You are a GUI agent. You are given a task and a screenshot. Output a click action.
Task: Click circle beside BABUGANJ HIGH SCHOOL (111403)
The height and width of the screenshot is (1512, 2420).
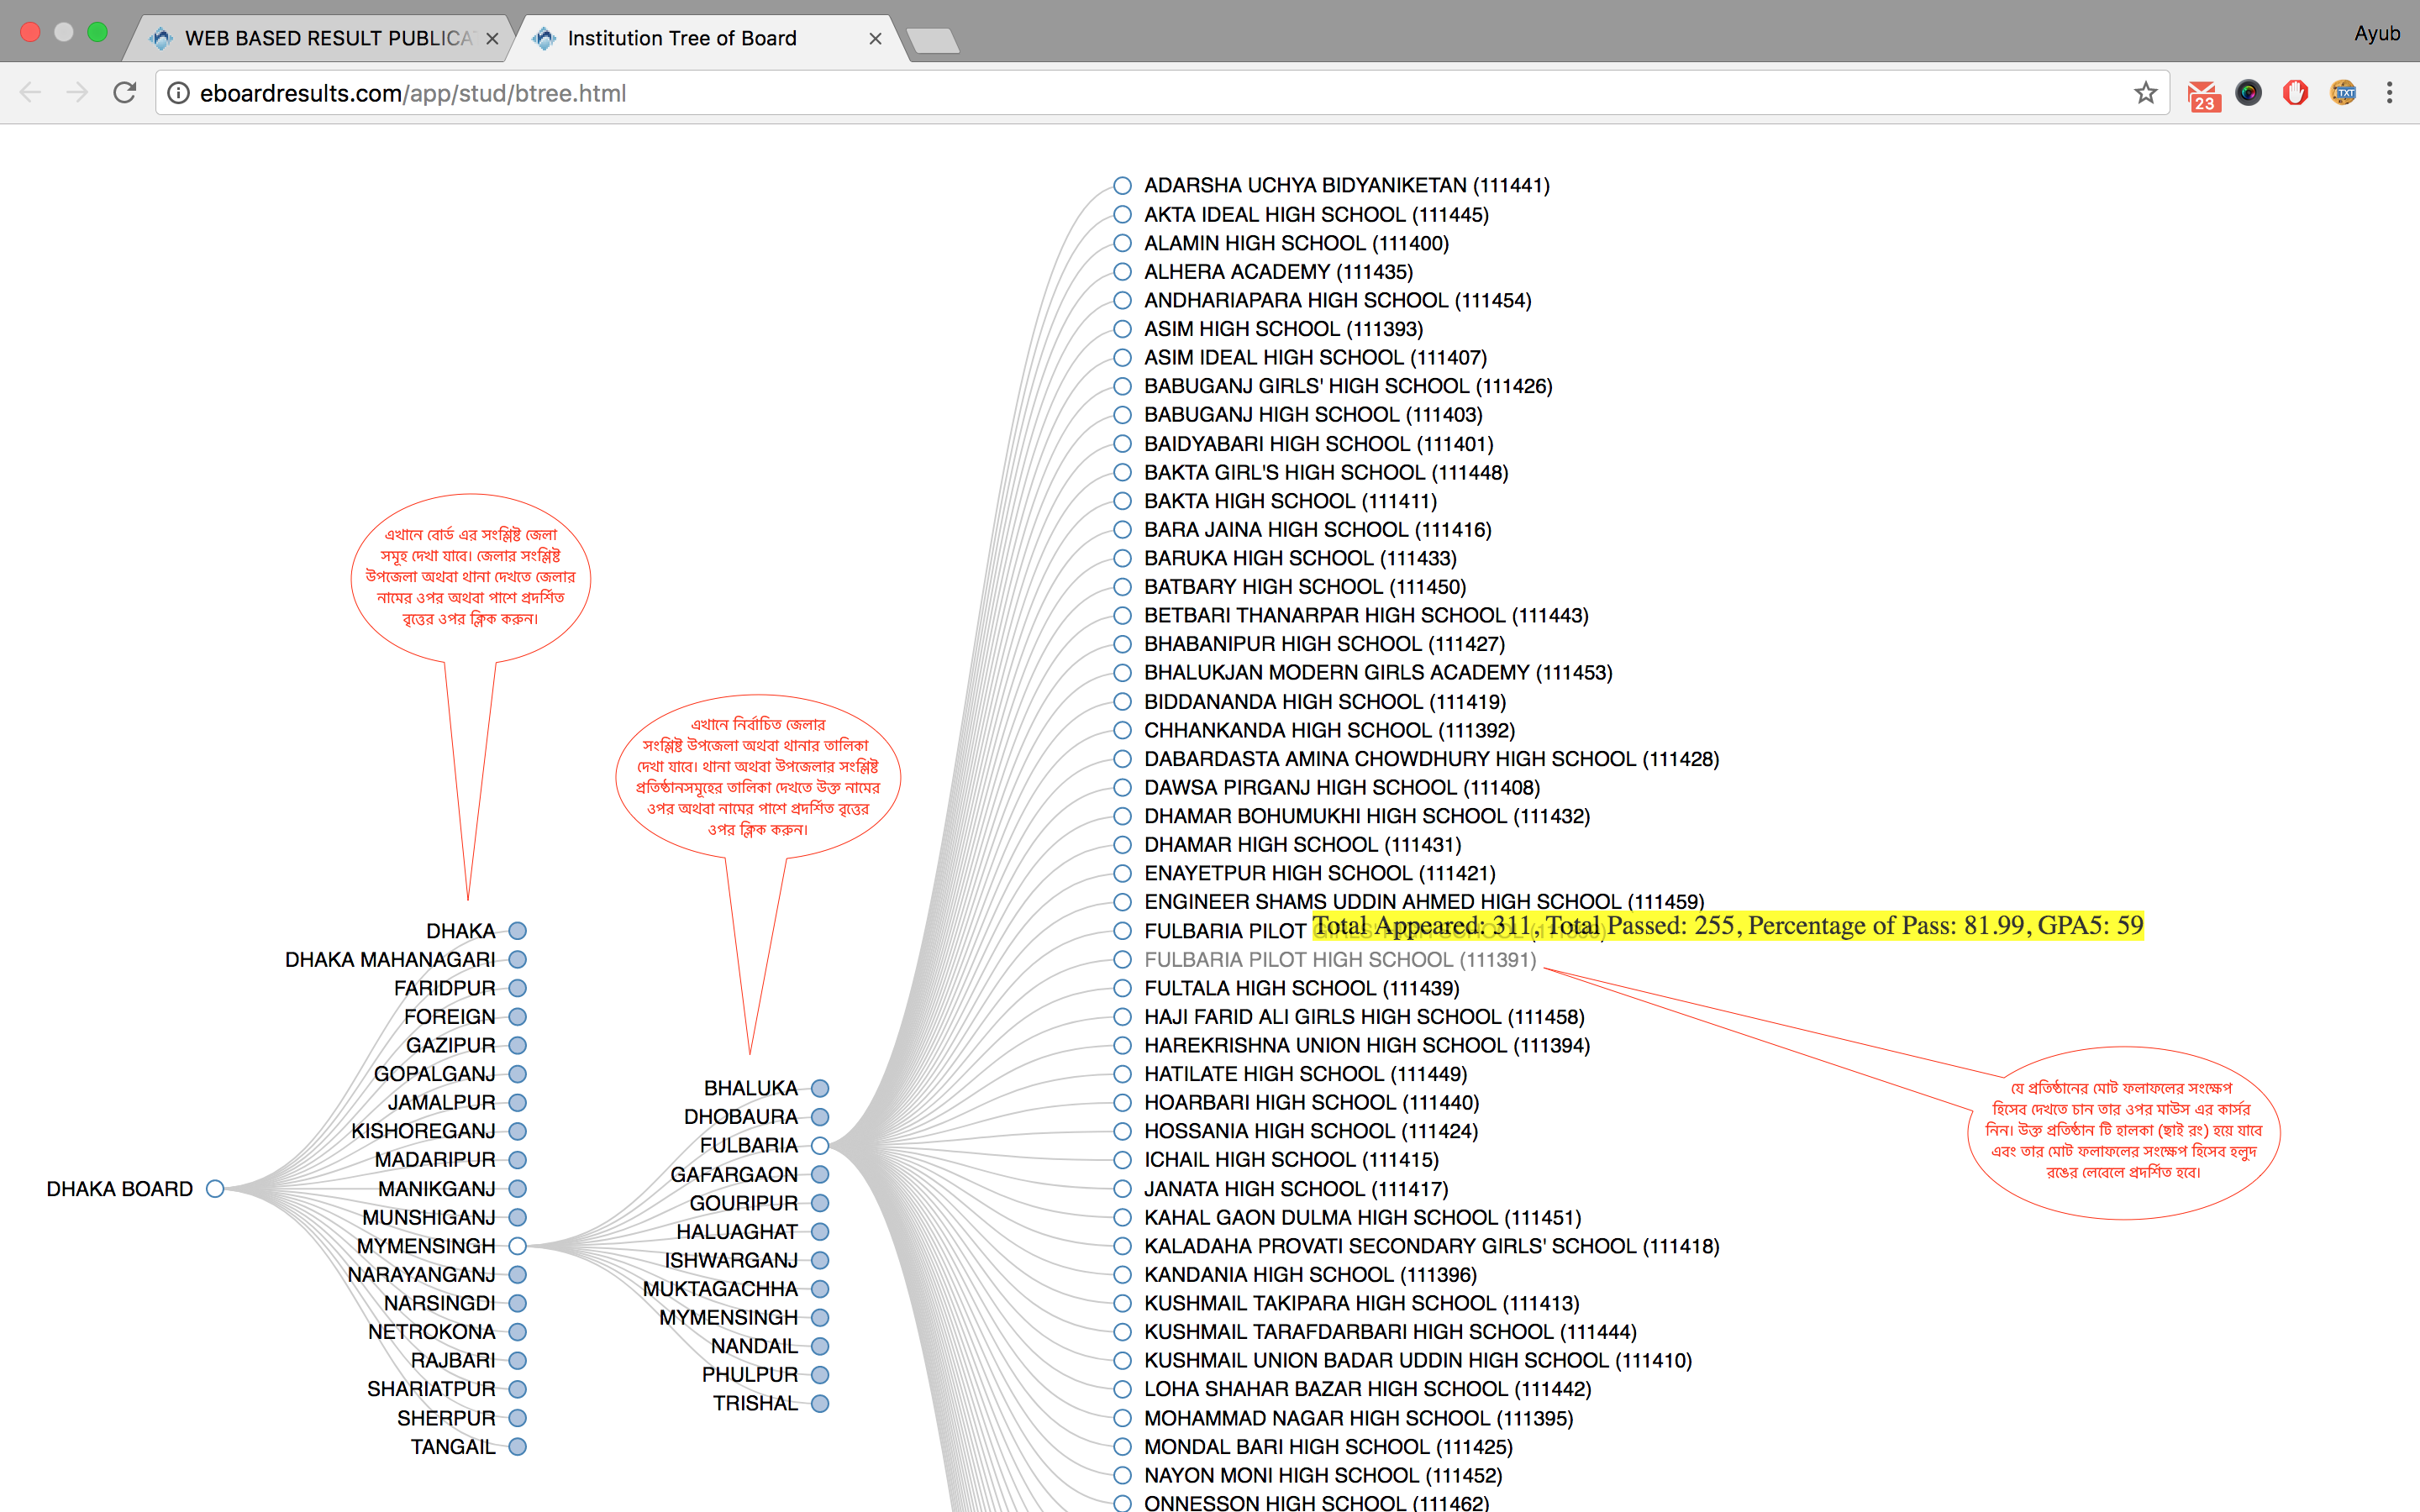pos(1122,415)
